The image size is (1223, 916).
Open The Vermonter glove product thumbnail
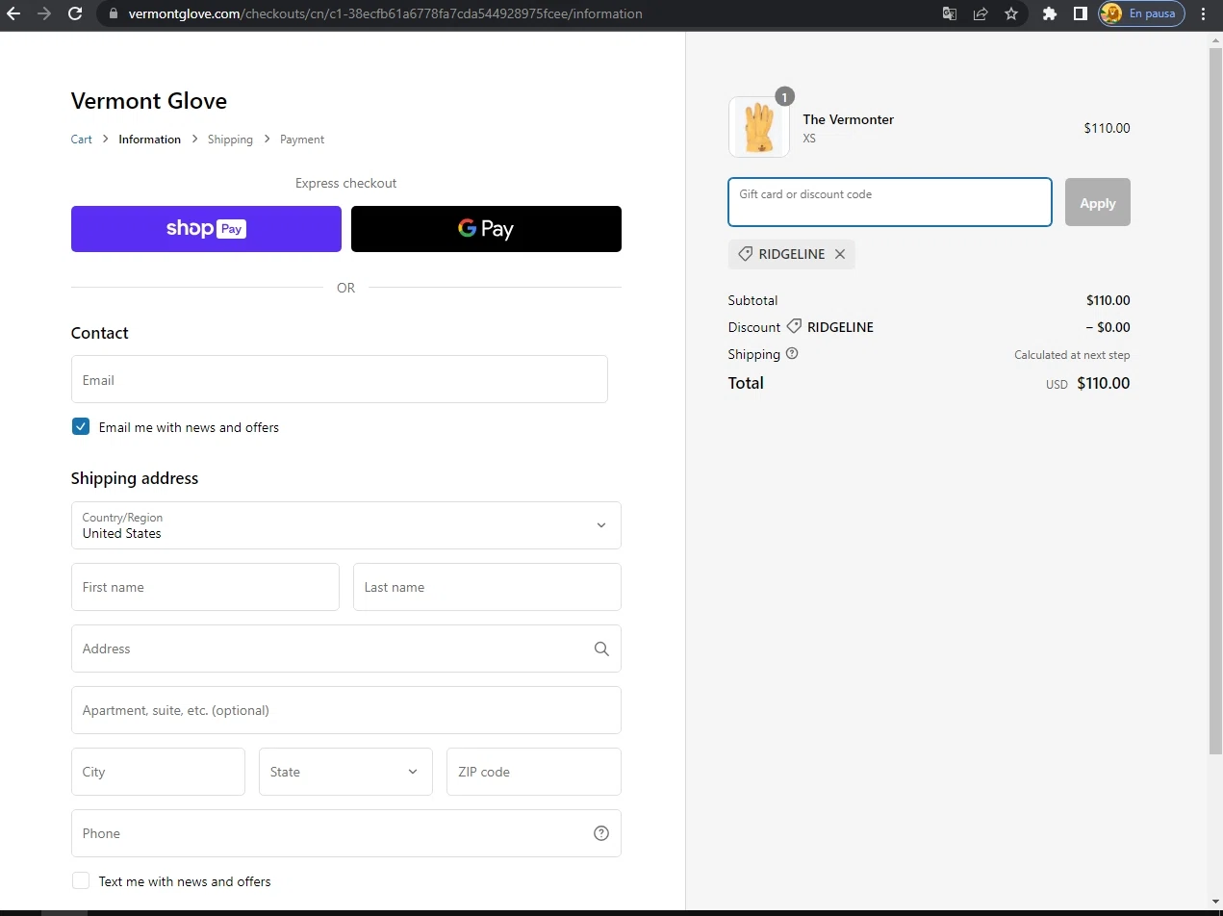coord(759,127)
